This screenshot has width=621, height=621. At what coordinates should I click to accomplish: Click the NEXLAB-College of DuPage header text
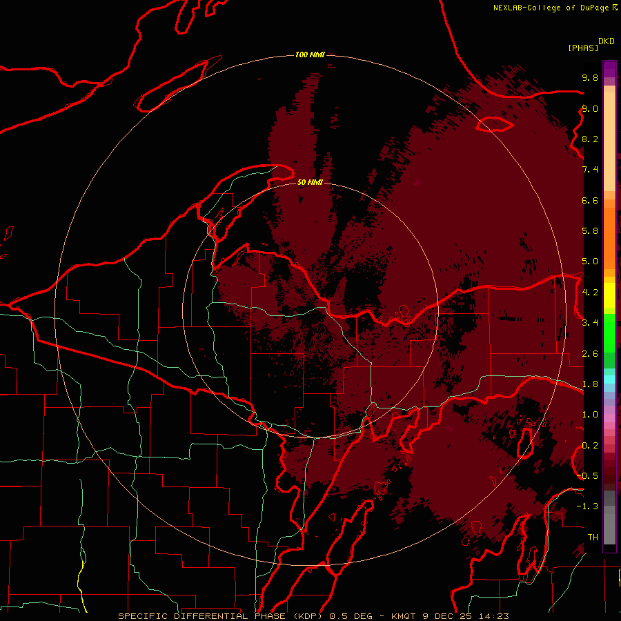[x=551, y=8]
